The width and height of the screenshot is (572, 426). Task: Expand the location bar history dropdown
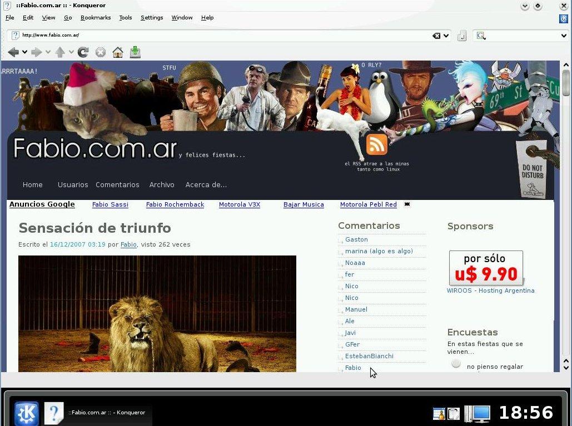(x=446, y=36)
